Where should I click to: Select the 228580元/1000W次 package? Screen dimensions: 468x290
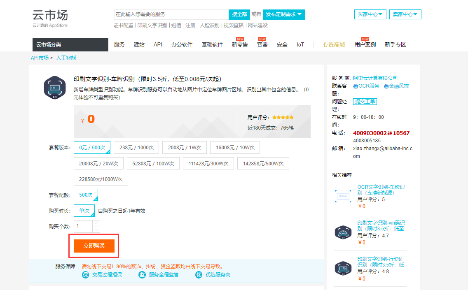pyautogui.click(x=101, y=179)
